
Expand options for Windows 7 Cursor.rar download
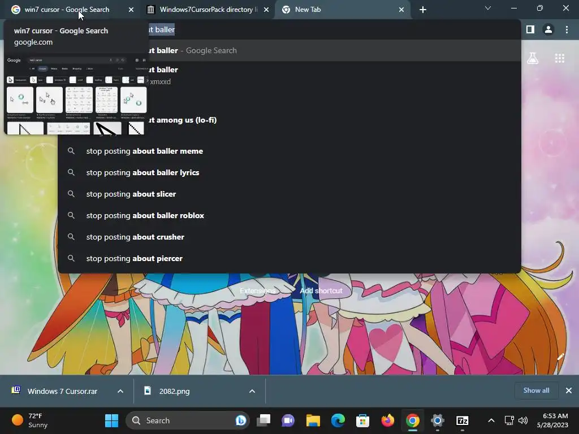[x=120, y=391]
